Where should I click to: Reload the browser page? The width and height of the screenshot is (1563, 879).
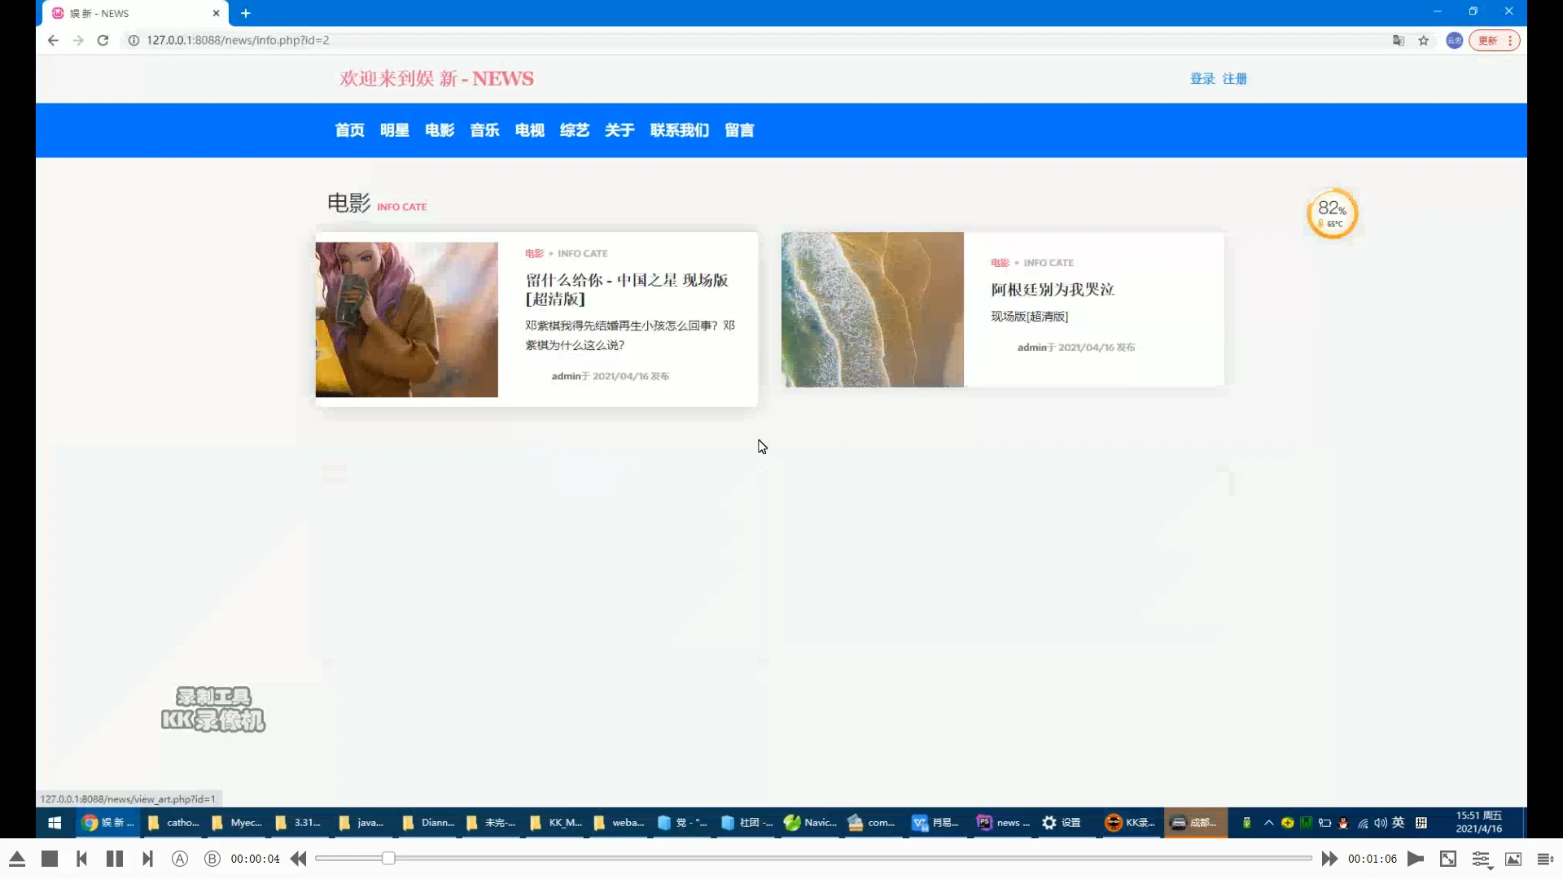coord(103,41)
